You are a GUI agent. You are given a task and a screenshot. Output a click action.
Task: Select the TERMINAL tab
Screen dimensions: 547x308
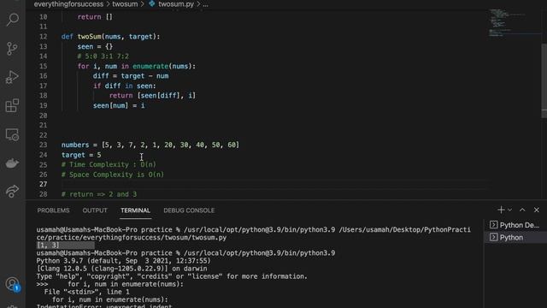[x=135, y=210]
